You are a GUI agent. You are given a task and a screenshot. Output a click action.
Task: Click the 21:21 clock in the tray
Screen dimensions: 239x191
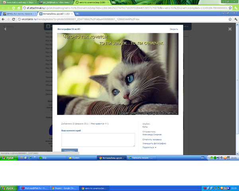(x=234, y=158)
